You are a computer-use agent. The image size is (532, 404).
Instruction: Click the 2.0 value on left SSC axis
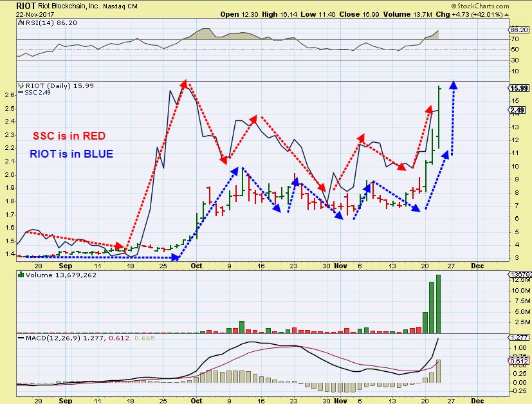click(x=10, y=175)
